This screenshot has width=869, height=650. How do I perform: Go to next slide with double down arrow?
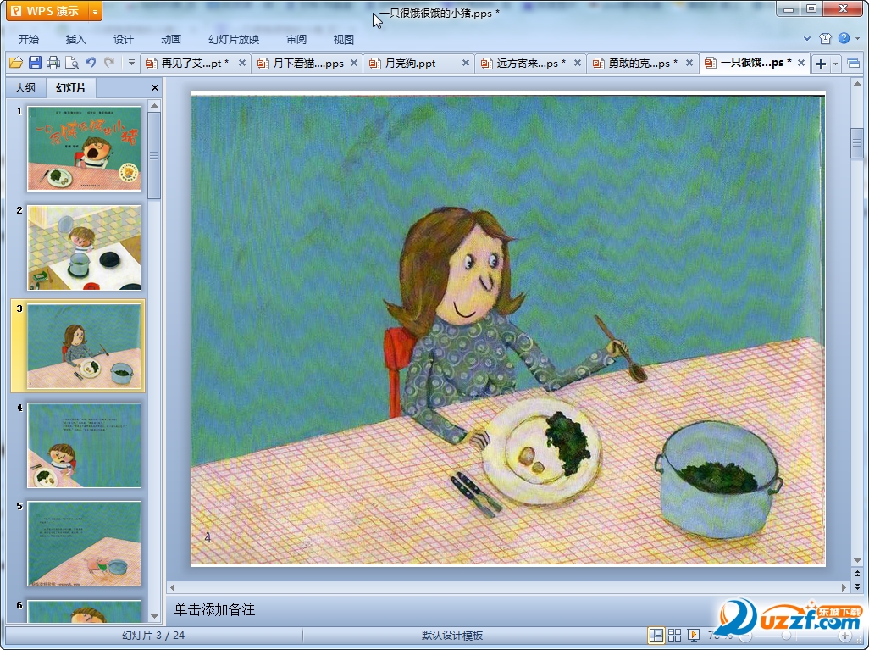[857, 586]
